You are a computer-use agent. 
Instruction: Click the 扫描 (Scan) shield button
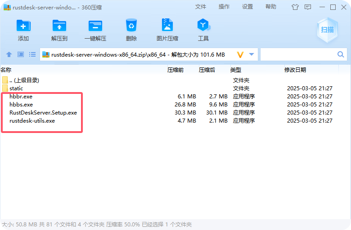pos(327,30)
